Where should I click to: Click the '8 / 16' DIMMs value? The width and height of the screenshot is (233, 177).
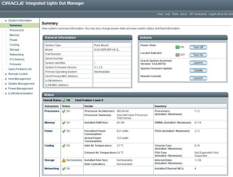[x=198, y=123]
